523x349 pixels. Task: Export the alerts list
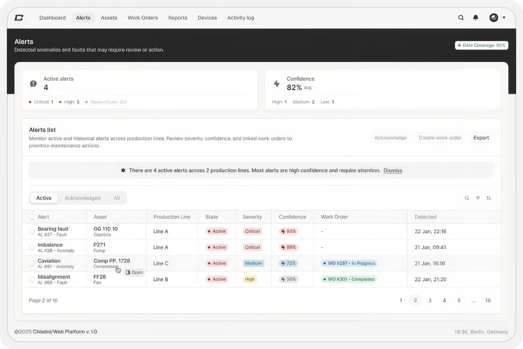click(x=481, y=138)
